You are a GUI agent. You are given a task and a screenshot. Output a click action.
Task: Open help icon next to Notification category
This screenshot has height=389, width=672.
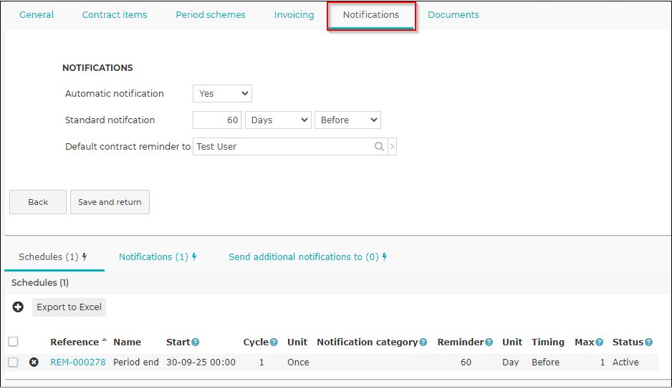pyautogui.click(x=423, y=342)
